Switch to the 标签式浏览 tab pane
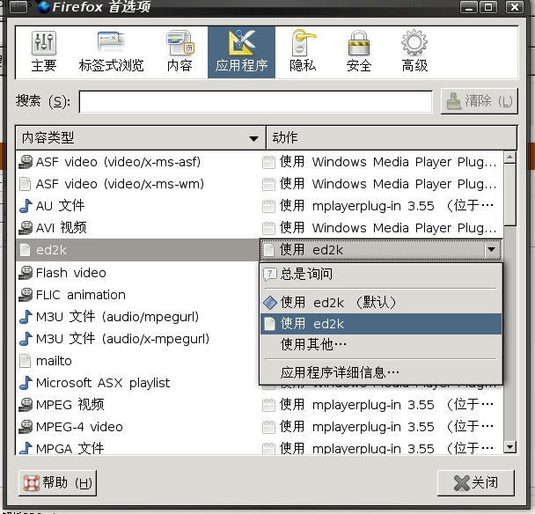 coord(111,52)
